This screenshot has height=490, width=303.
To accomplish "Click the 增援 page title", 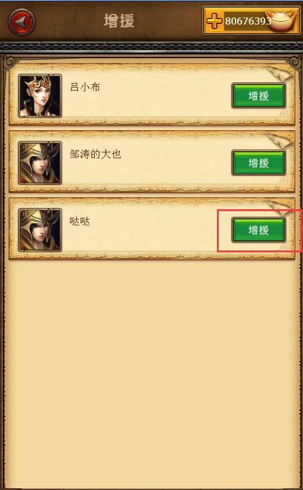I will pyautogui.click(x=119, y=21).
